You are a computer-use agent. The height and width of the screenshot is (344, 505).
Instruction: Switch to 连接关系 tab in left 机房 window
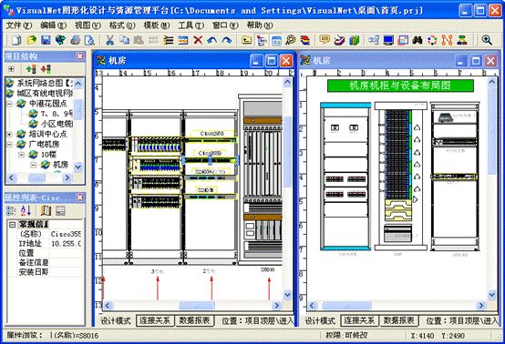tap(155, 321)
